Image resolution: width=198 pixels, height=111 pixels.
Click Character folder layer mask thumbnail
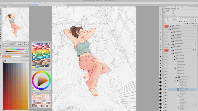(179, 77)
